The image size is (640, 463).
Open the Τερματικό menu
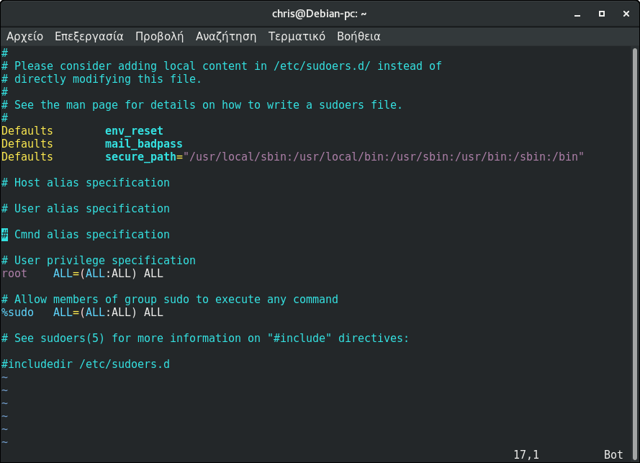tap(299, 36)
